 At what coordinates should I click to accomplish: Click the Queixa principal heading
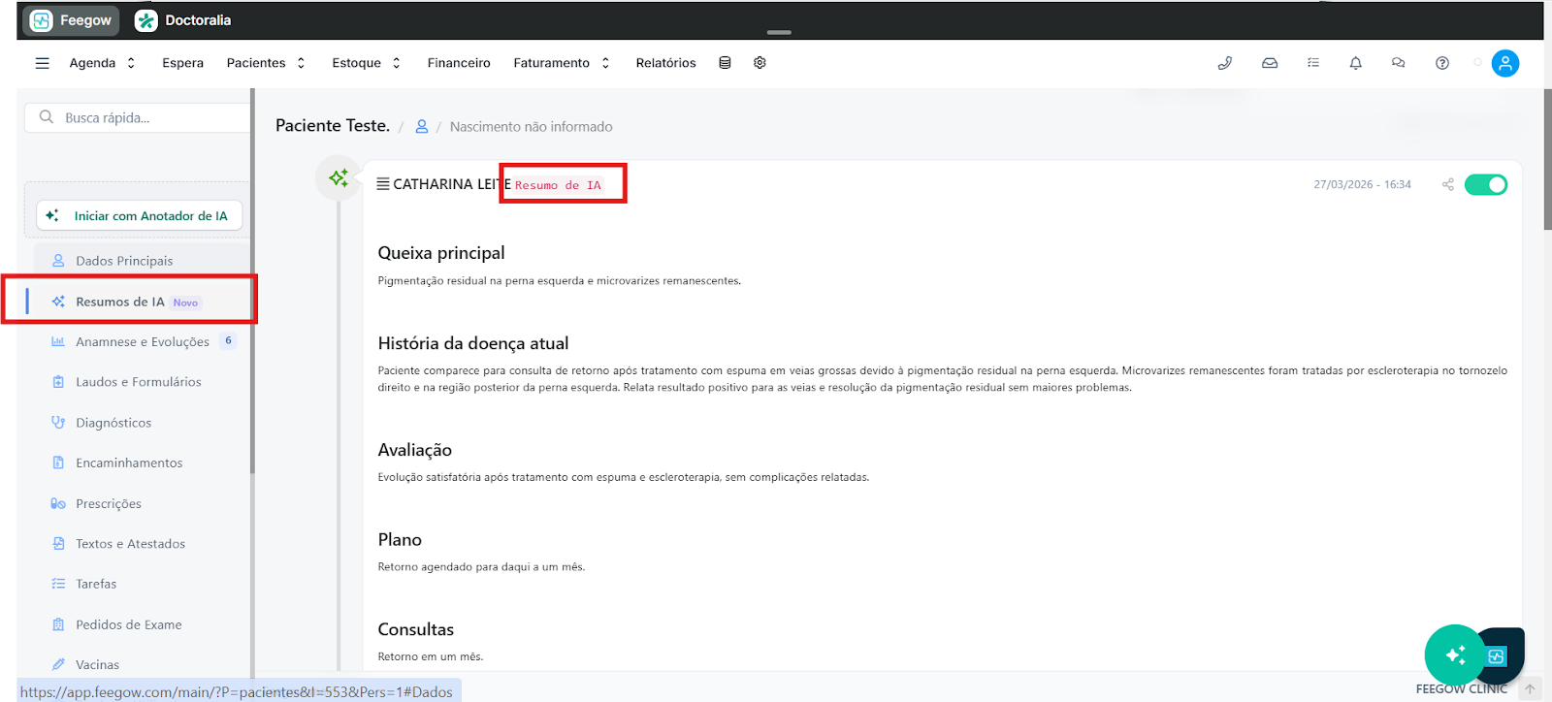coord(441,253)
